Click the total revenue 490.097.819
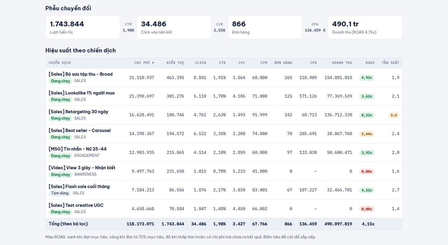The width and height of the screenshot is (448, 245). (x=338, y=224)
